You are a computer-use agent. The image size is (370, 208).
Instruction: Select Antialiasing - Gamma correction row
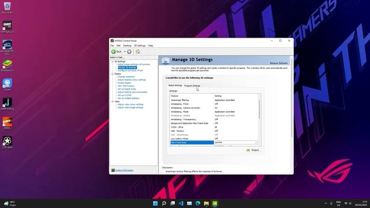tap(214, 108)
